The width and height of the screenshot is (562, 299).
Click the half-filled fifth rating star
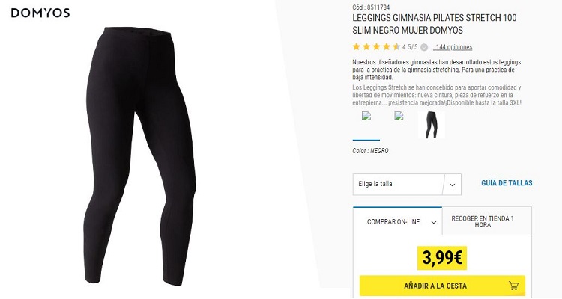396,47
